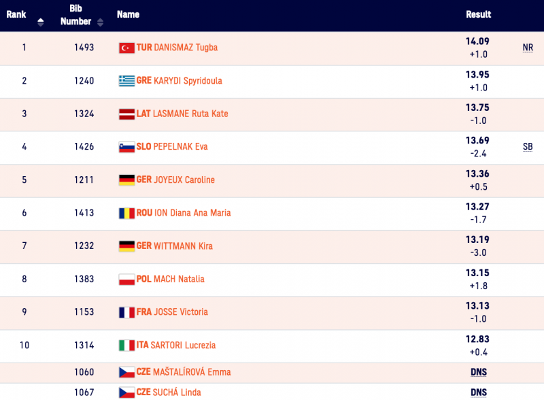
Task: Click the Result column header
Action: click(478, 14)
